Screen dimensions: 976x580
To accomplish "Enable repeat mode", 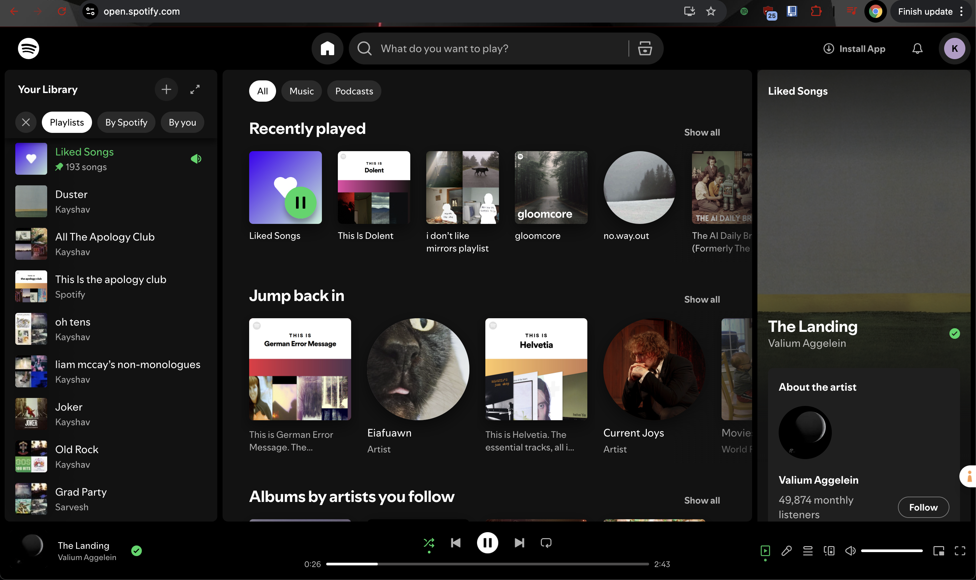I will (546, 542).
